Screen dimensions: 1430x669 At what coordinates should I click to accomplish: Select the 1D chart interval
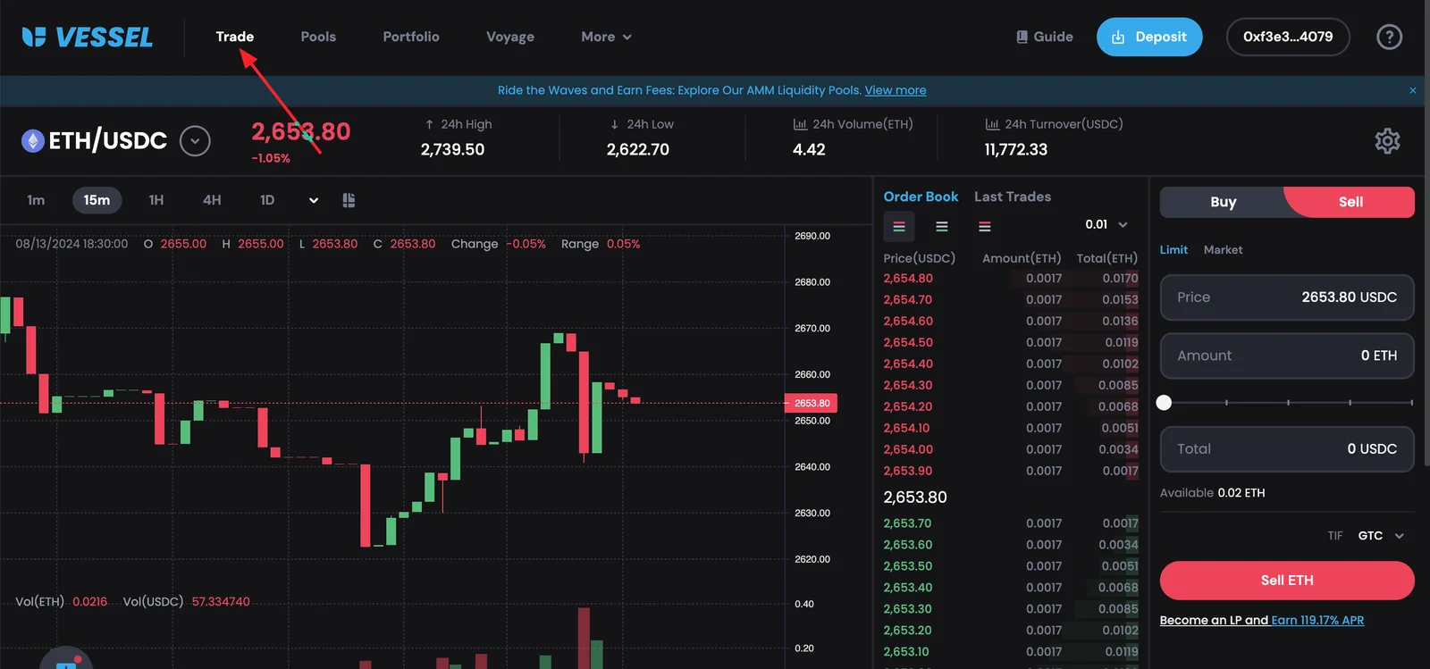pos(267,200)
